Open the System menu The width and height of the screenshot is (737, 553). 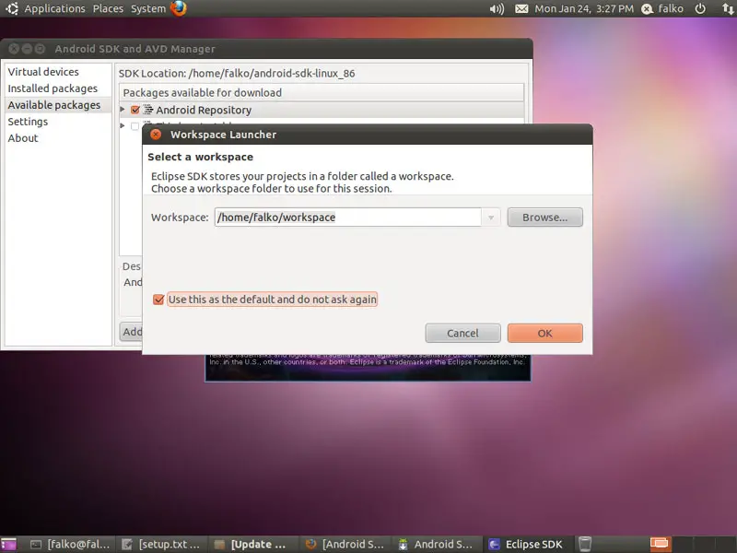point(148,8)
